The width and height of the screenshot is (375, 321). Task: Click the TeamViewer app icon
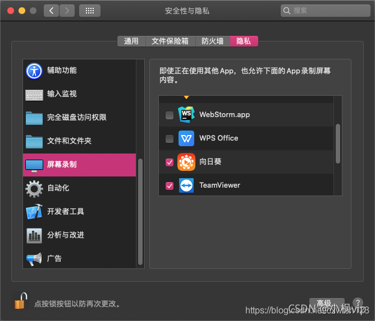click(186, 185)
